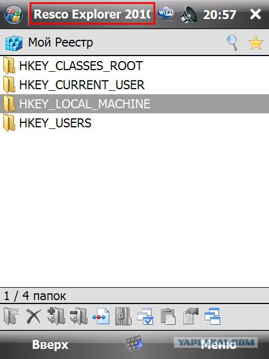The image size is (269, 359).
Task: Click the 1 / 4 папок status
Action: [x=35, y=296]
